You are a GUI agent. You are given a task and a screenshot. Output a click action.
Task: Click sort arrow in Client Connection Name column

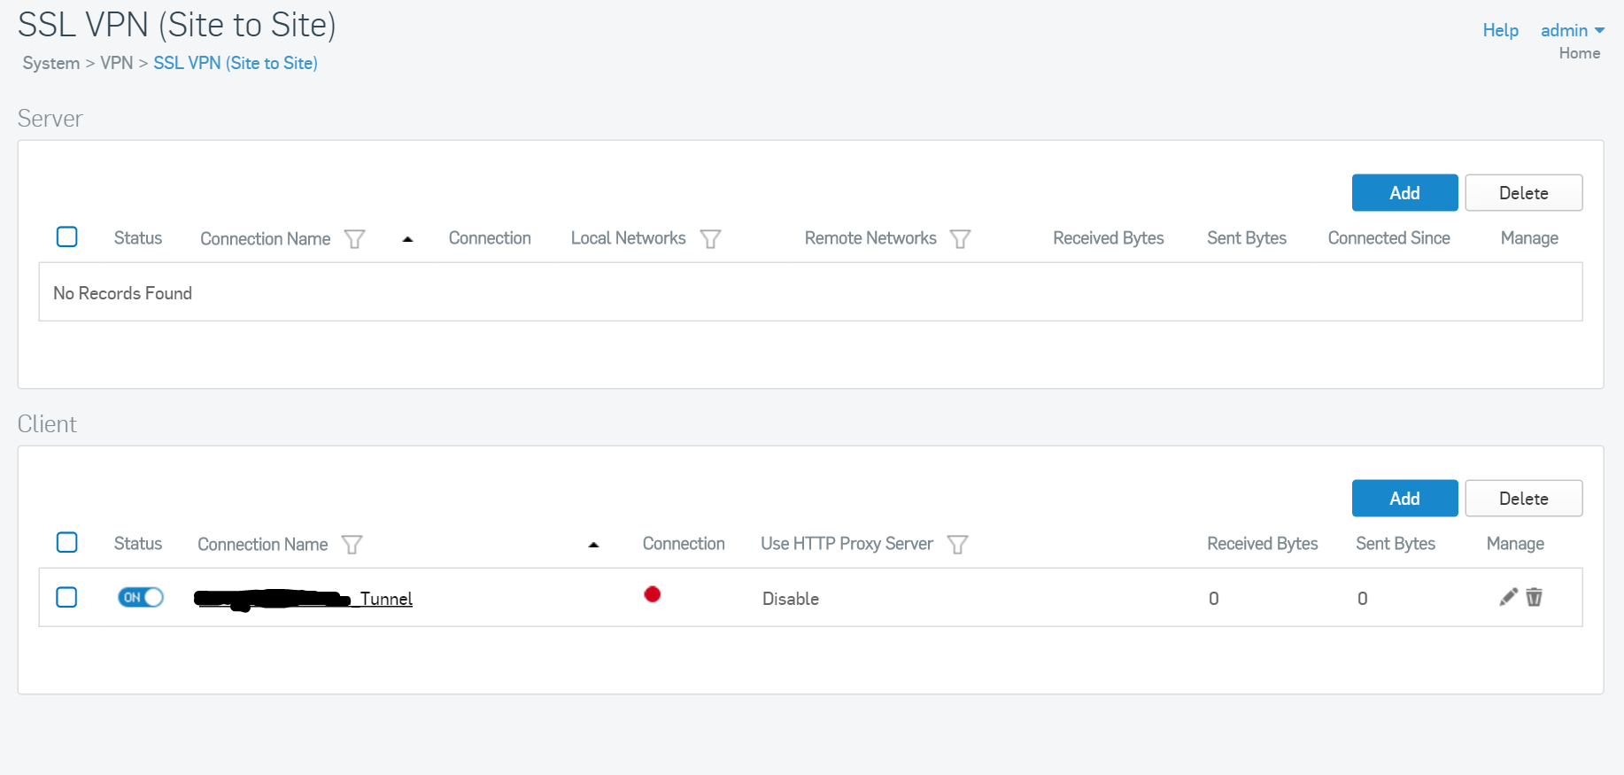(x=593, y=545)
